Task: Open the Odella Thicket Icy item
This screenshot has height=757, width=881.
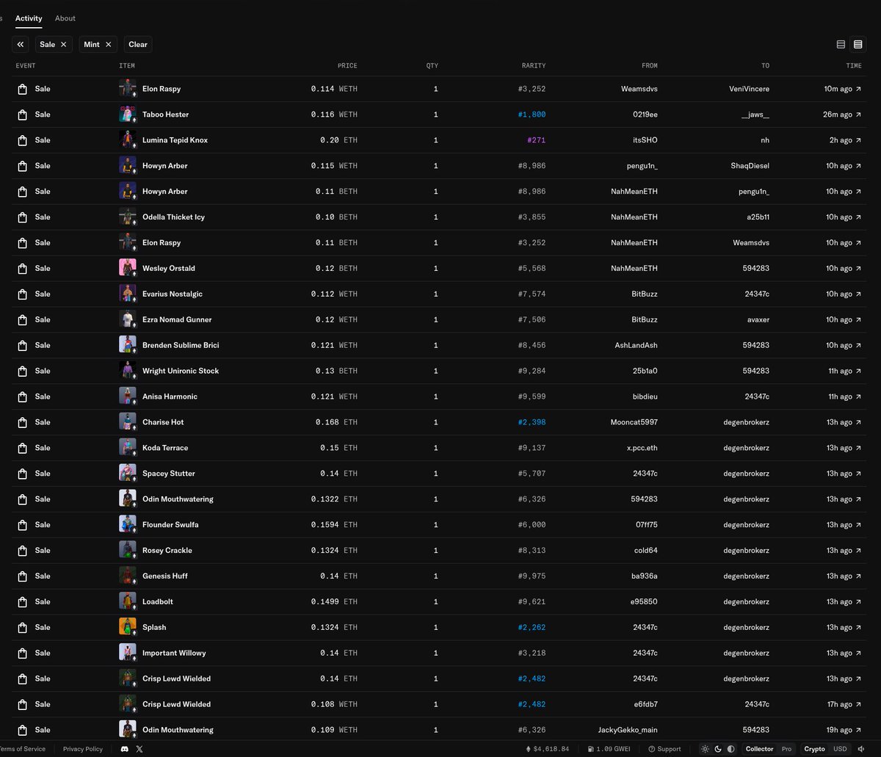Action: (173, 217)
